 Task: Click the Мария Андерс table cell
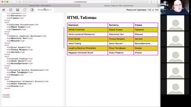click(121, 30)
